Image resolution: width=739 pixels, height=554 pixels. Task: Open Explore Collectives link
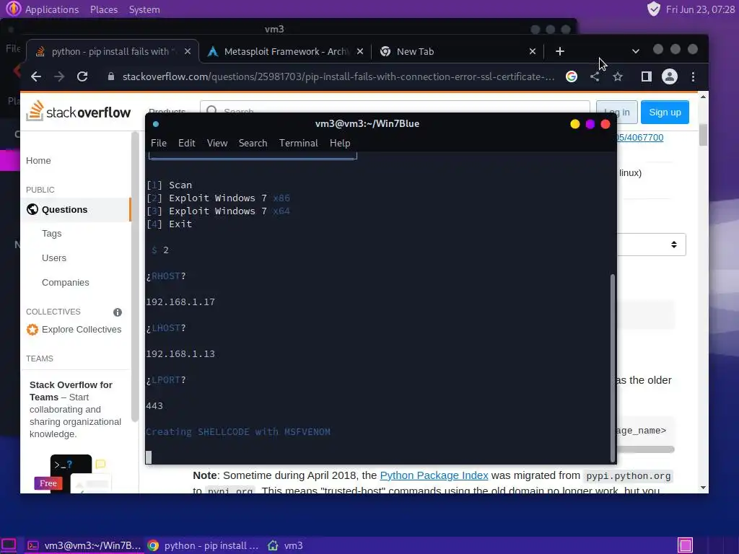[82, 330]
